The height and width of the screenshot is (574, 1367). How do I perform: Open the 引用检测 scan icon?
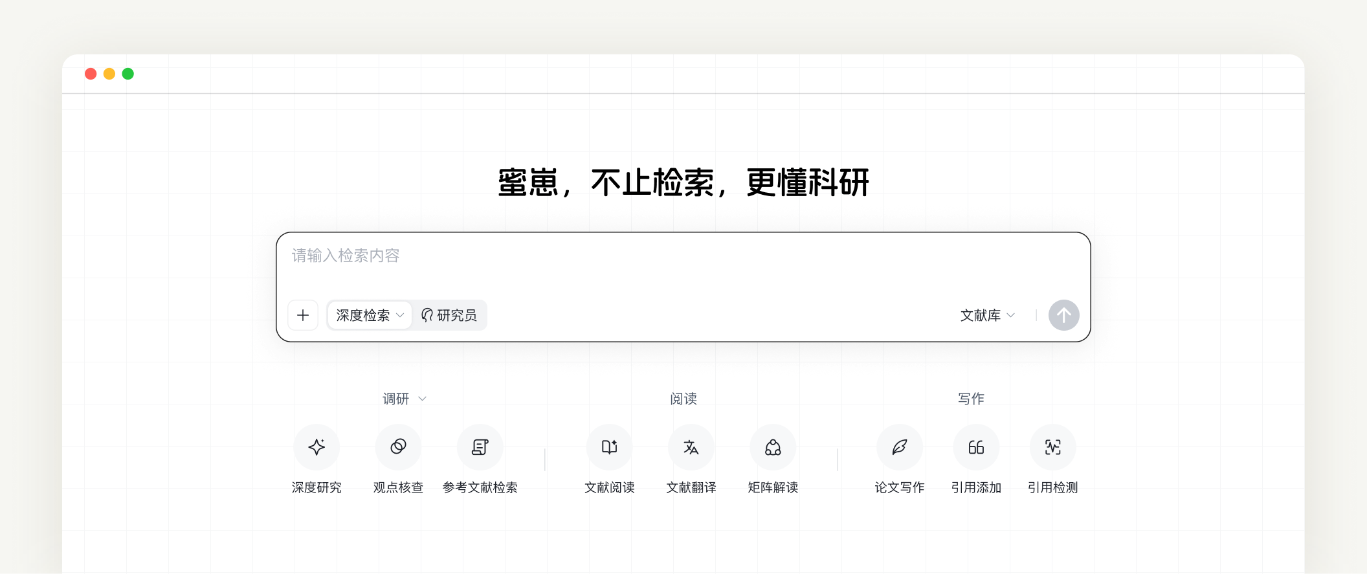(x=1052, y=447)
